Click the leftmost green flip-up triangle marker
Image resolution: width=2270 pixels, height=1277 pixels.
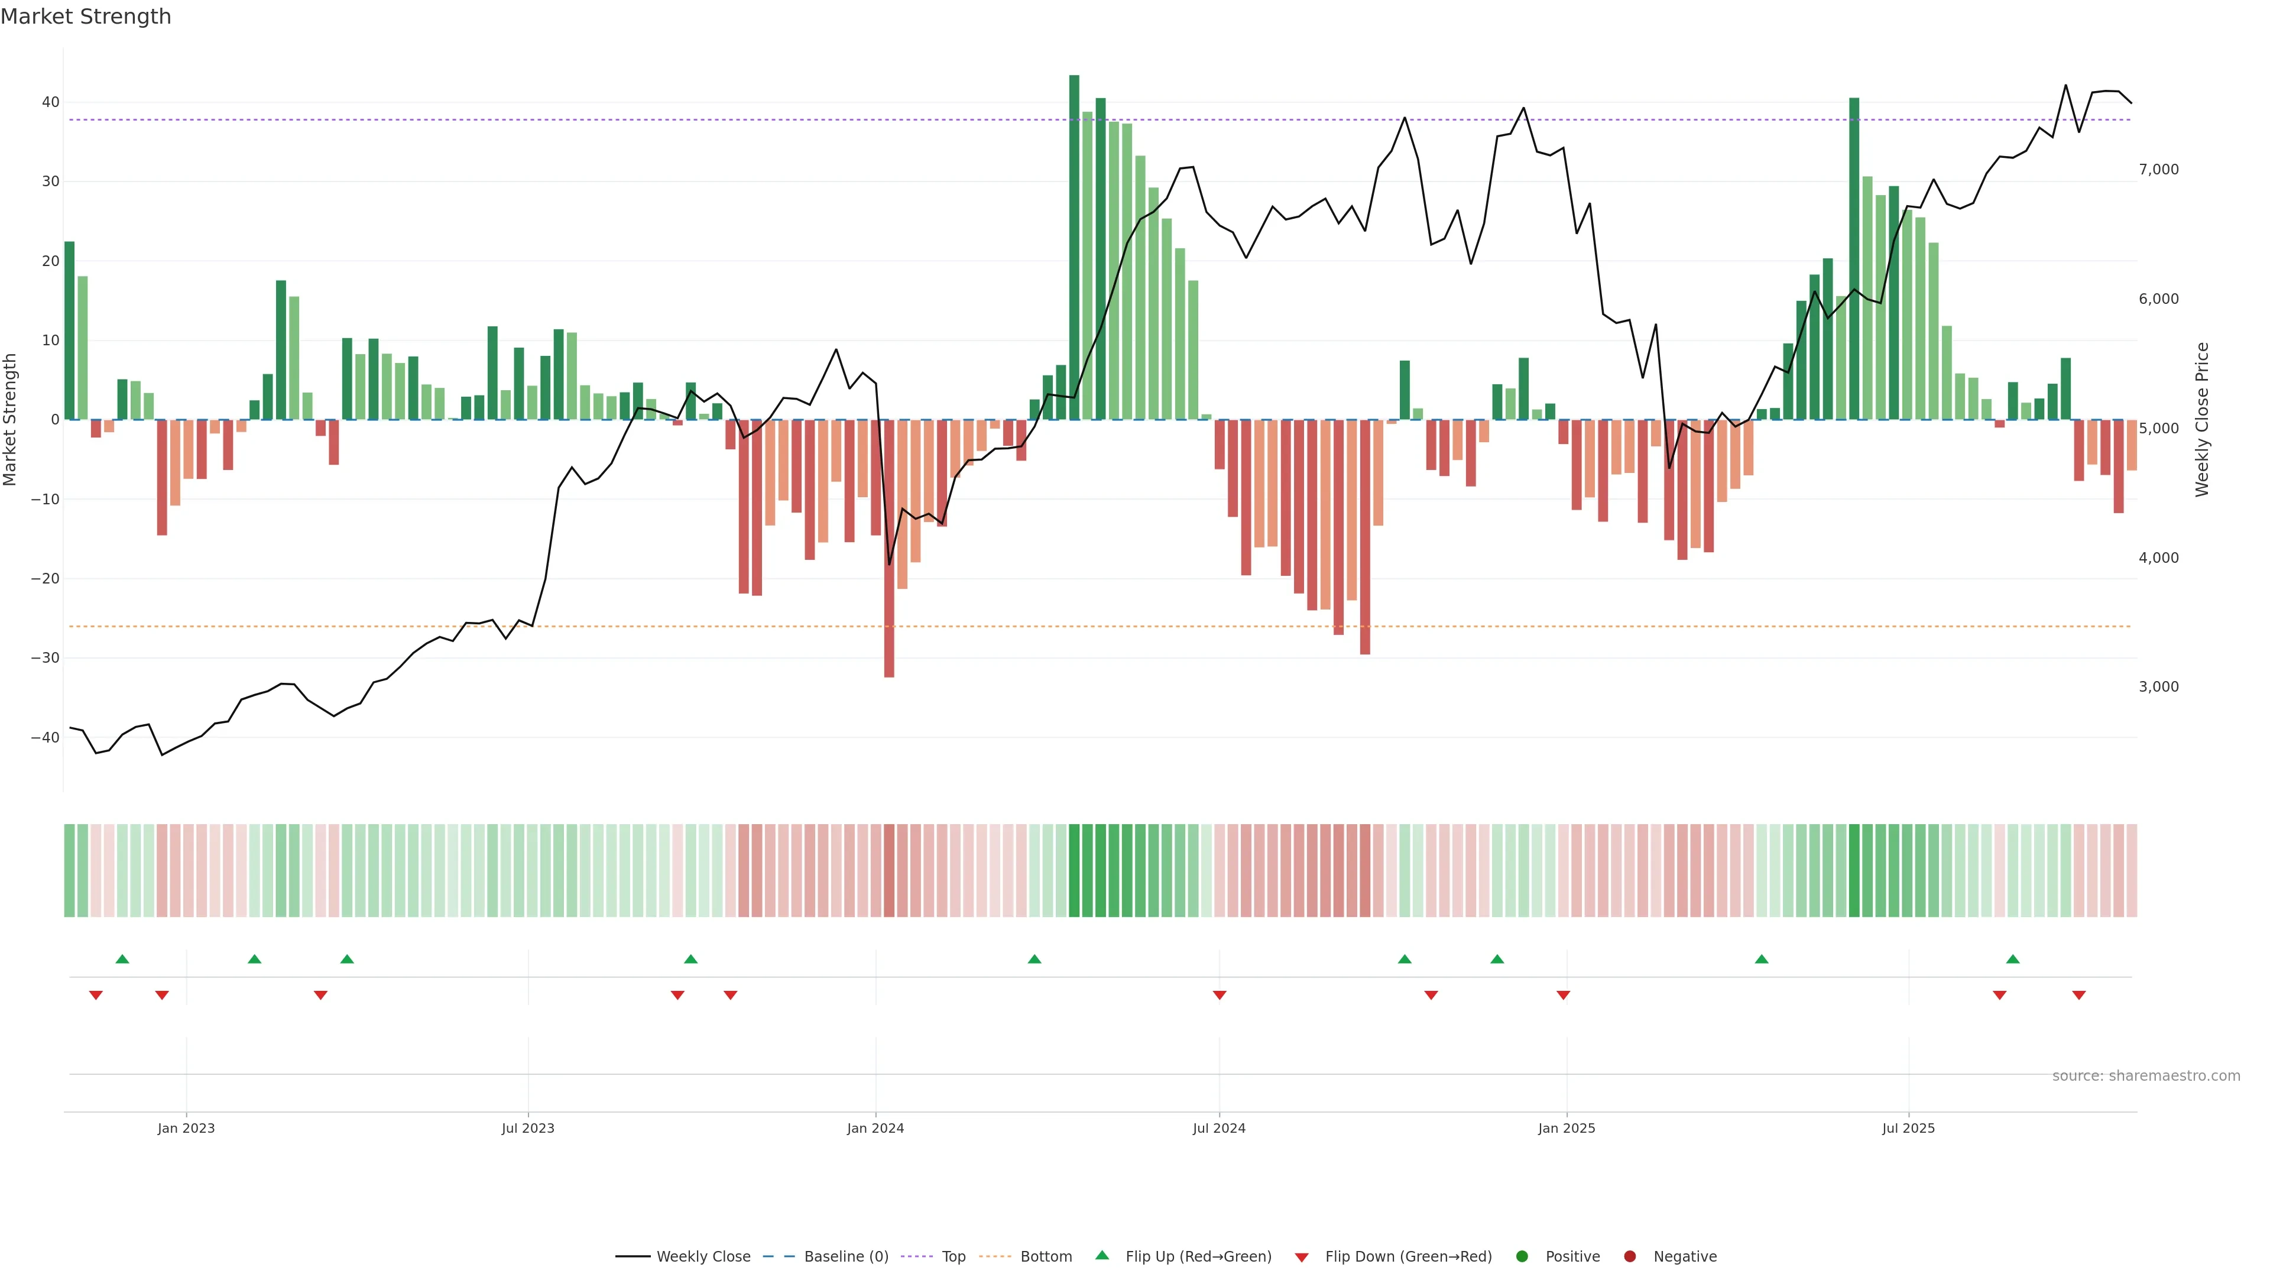pyautogui.click(x=122, y=959)
